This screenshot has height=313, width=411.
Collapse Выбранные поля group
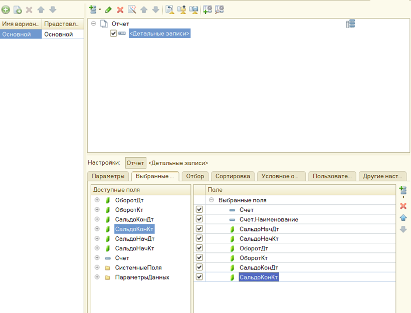212,200
